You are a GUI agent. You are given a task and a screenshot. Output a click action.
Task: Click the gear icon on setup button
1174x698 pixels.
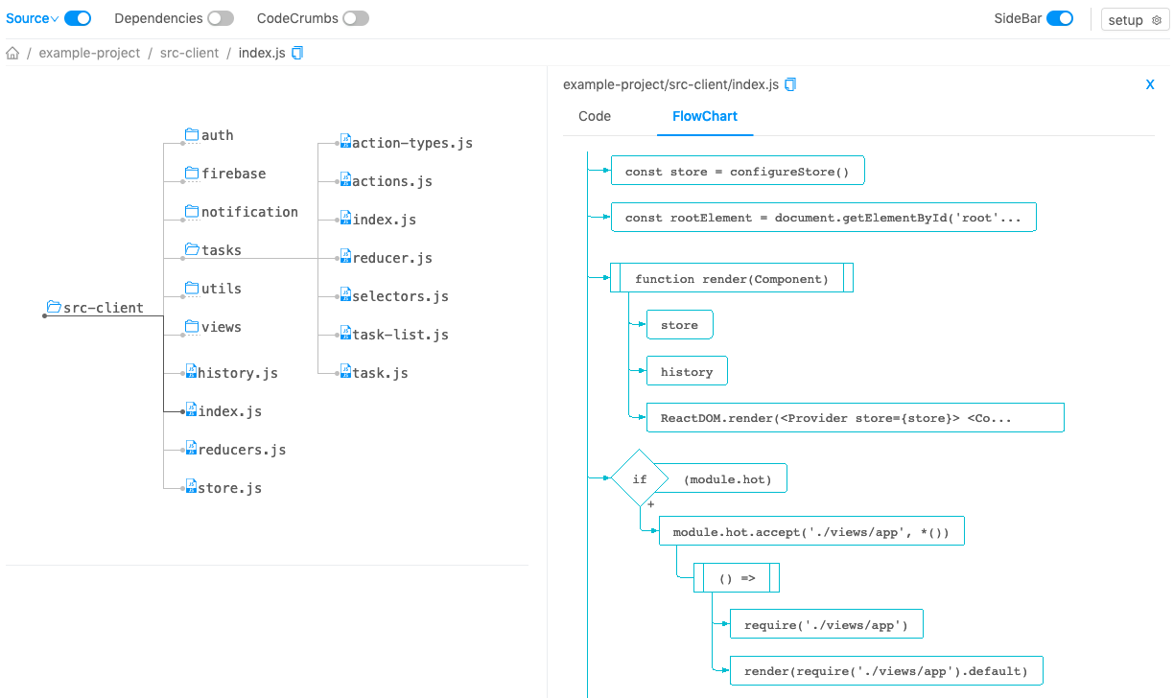pos(1156,20)
